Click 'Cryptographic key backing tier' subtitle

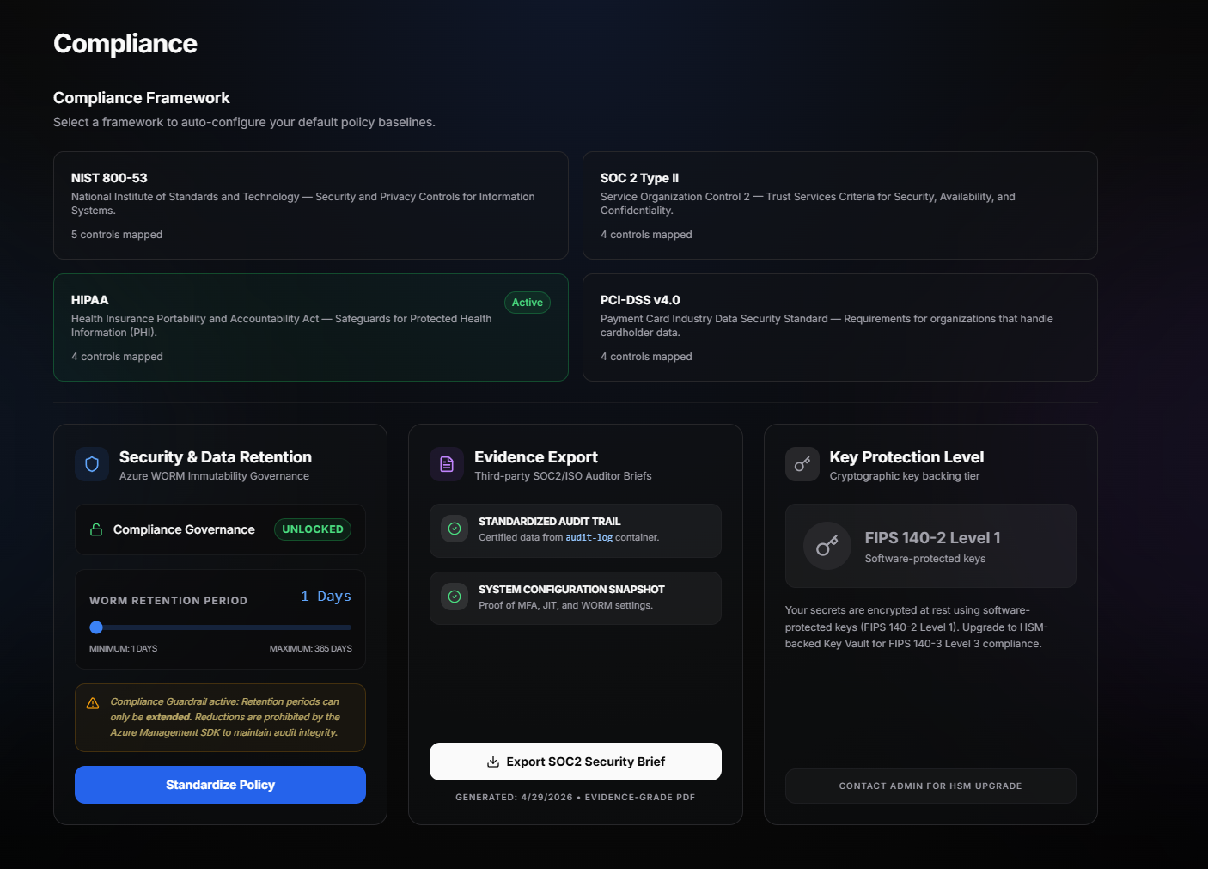pyautogui.click(x=905, y=476)
